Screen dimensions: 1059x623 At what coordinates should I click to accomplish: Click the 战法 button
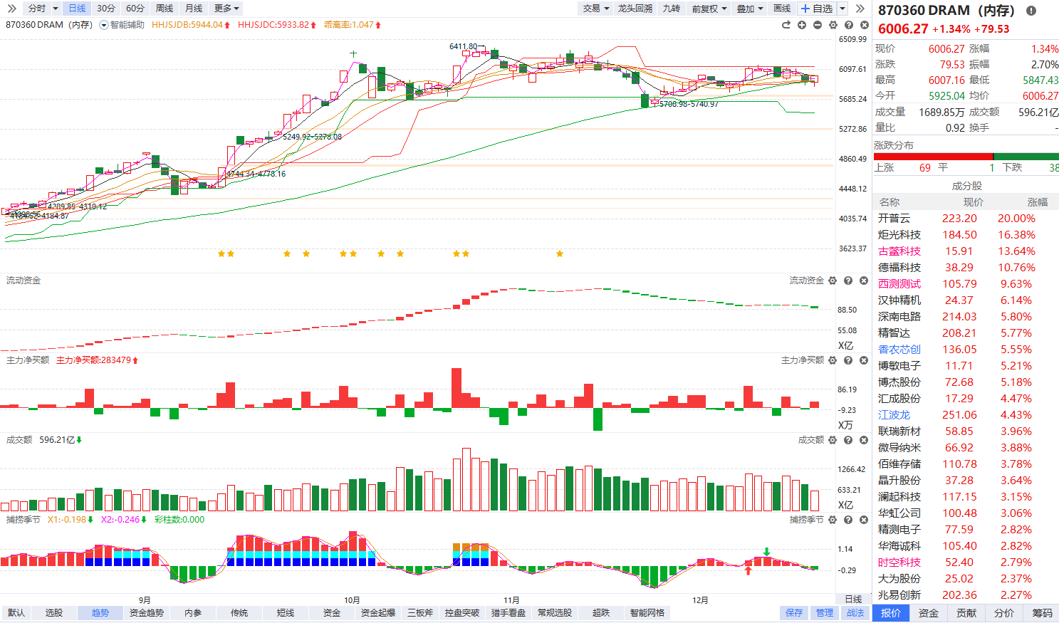855,613
